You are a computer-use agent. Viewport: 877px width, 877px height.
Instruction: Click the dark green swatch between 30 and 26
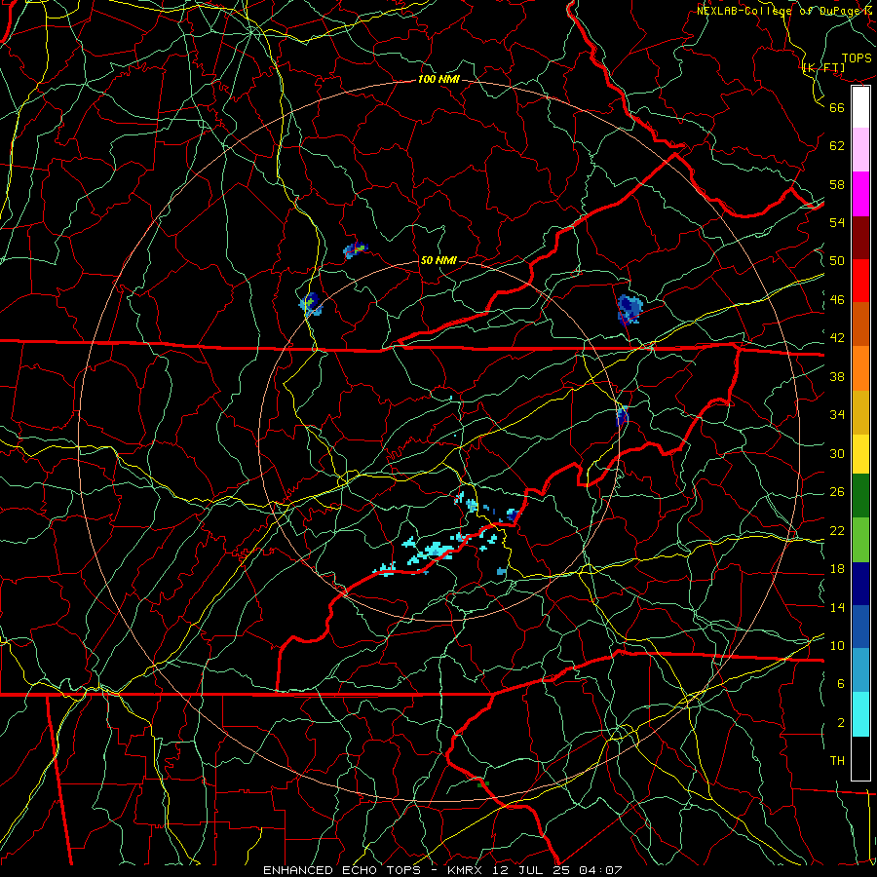coord(860,496)
